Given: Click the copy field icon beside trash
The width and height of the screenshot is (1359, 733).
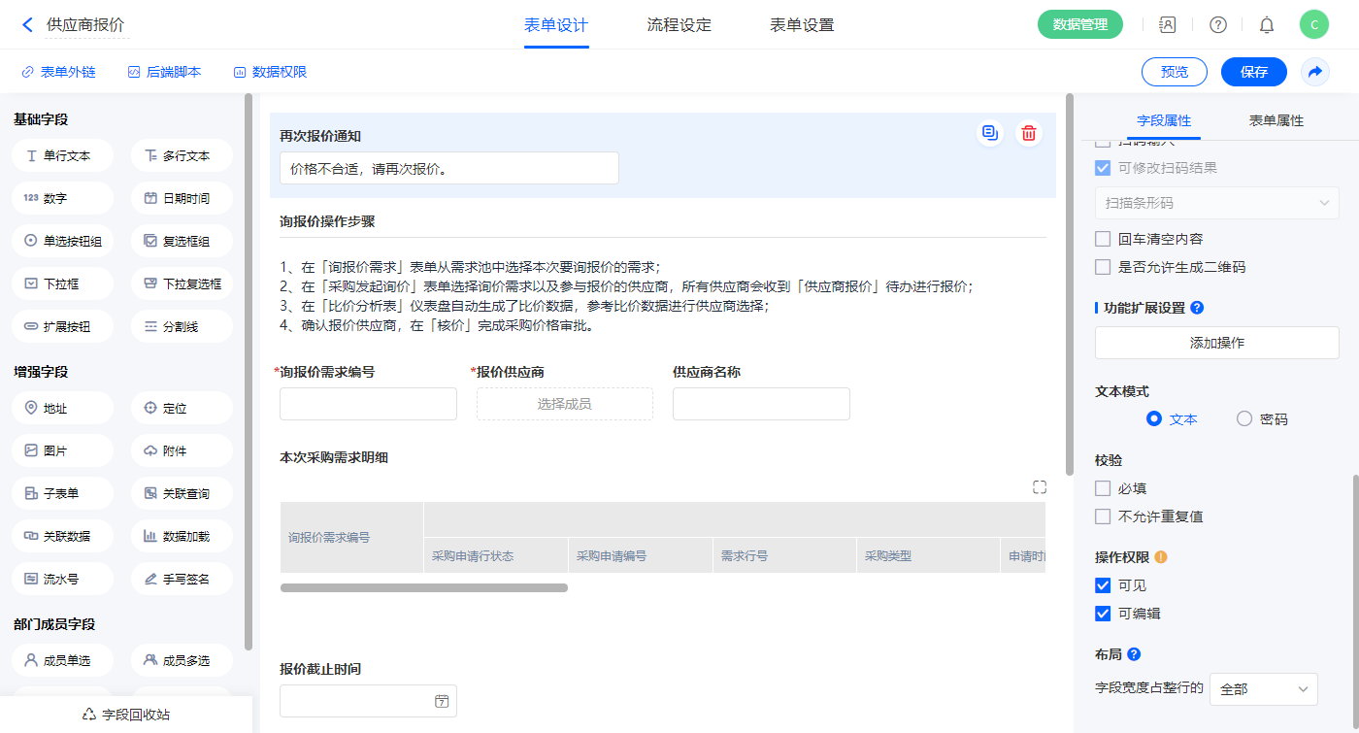Looking at the screenshot, I should pos(989,134).
